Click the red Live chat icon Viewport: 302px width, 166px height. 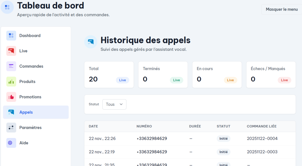click(x=11, y=51)
